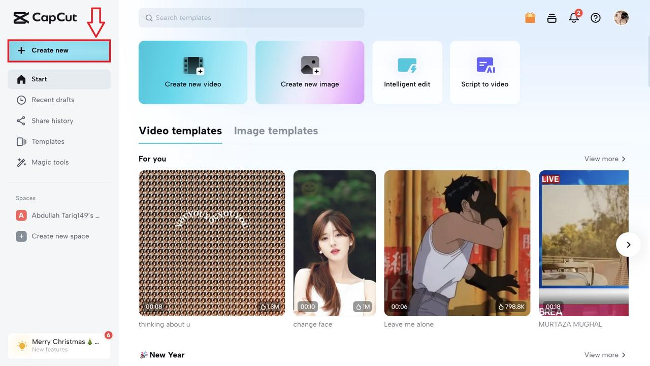
Task: Open Script to video
Action: [x=485, y=72]
